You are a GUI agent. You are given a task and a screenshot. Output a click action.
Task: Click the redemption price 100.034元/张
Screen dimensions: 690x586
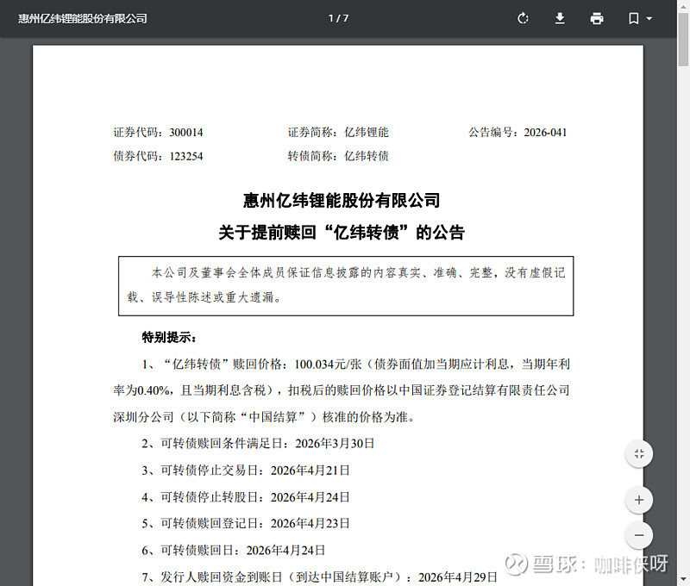328,364
